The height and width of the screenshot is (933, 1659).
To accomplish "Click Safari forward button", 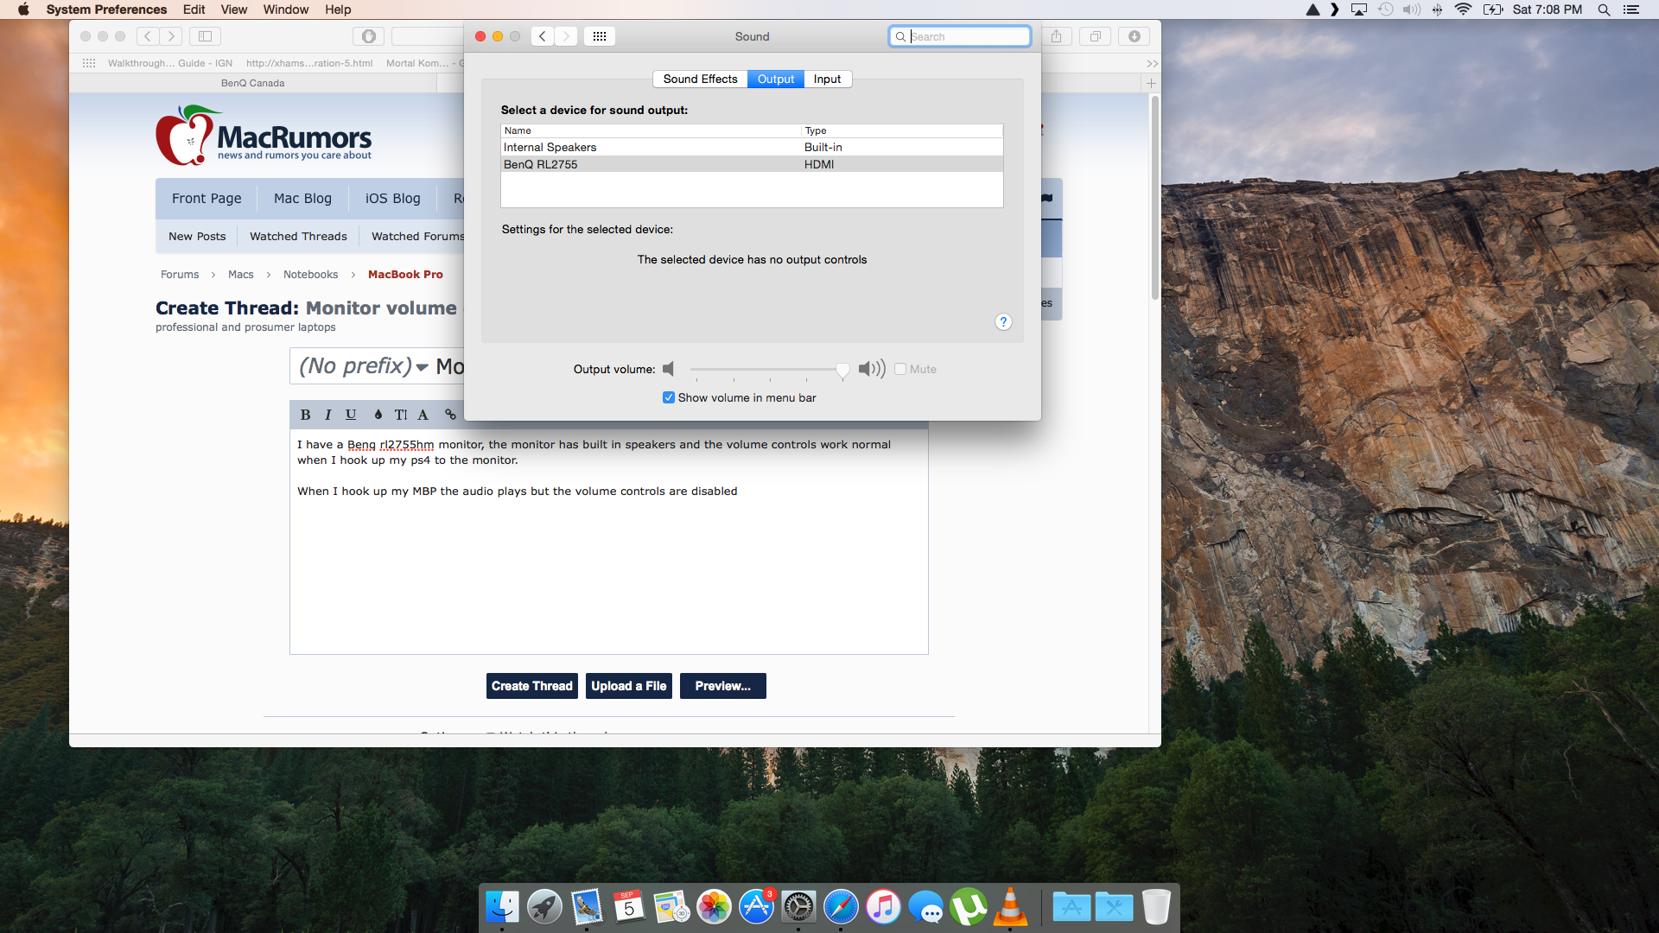I will coord(171,36).
